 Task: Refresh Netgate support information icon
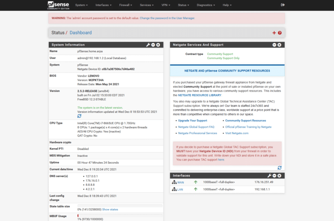click(x=280, y=168)
